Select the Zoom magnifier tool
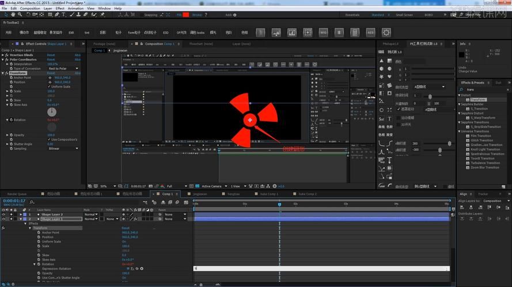 click(x=20, y=15)
